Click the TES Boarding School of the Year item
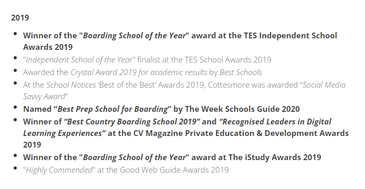Image resolution: width=365 pixels, height=189 pixels. click(x=180, y=41)
